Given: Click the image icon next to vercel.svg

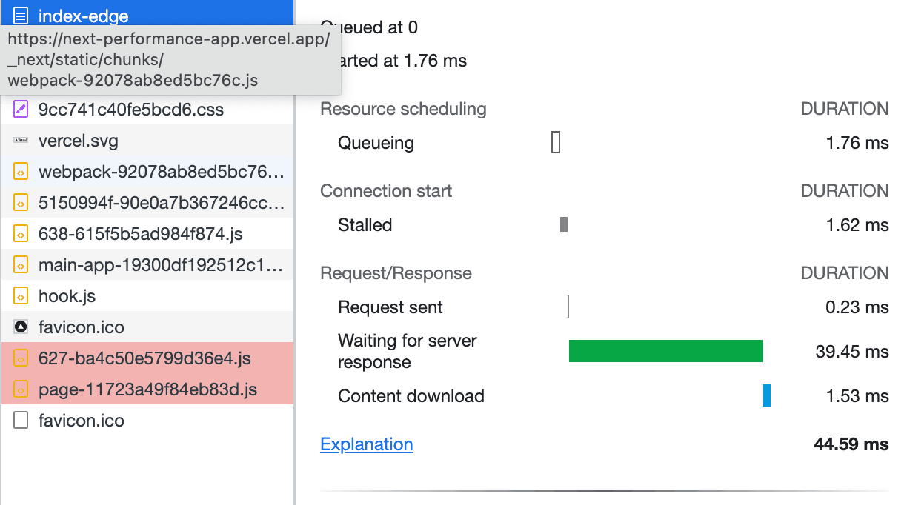Looking at the screenshot, I should [21, 141].
